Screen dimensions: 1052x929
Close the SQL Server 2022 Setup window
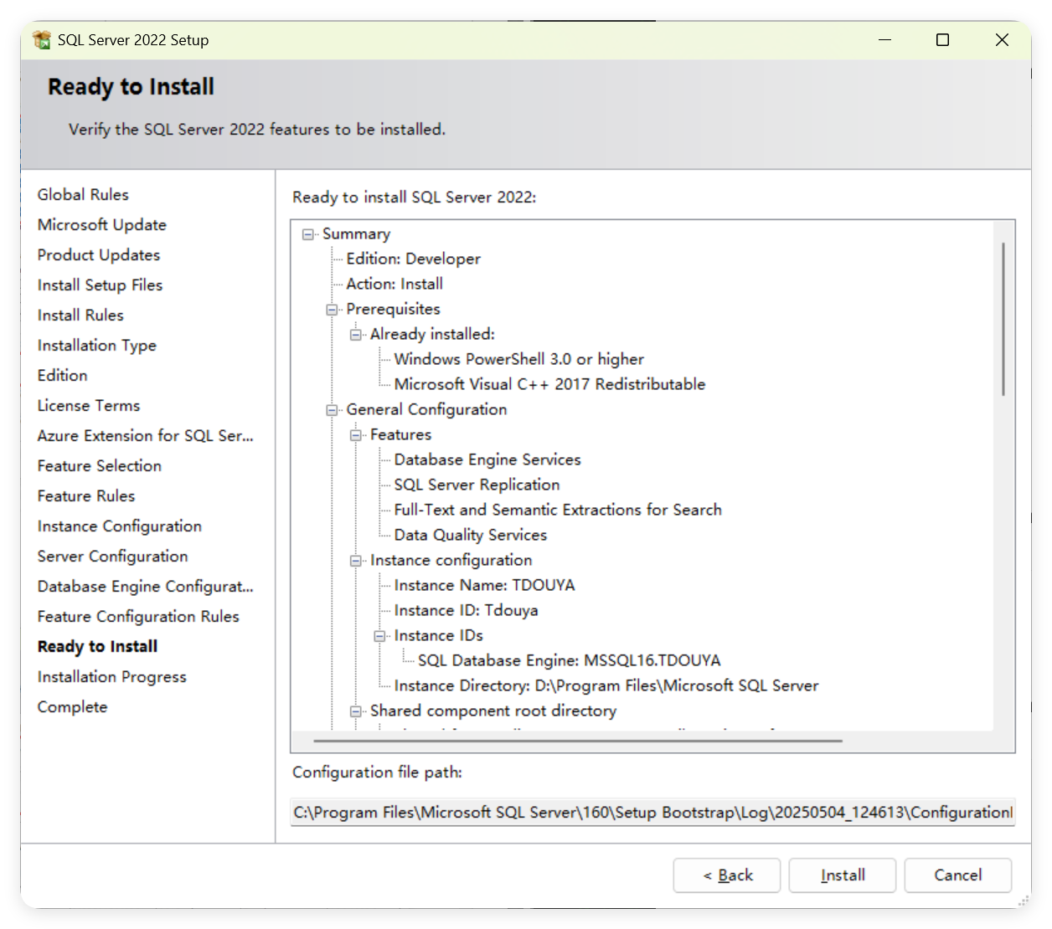1002,39
